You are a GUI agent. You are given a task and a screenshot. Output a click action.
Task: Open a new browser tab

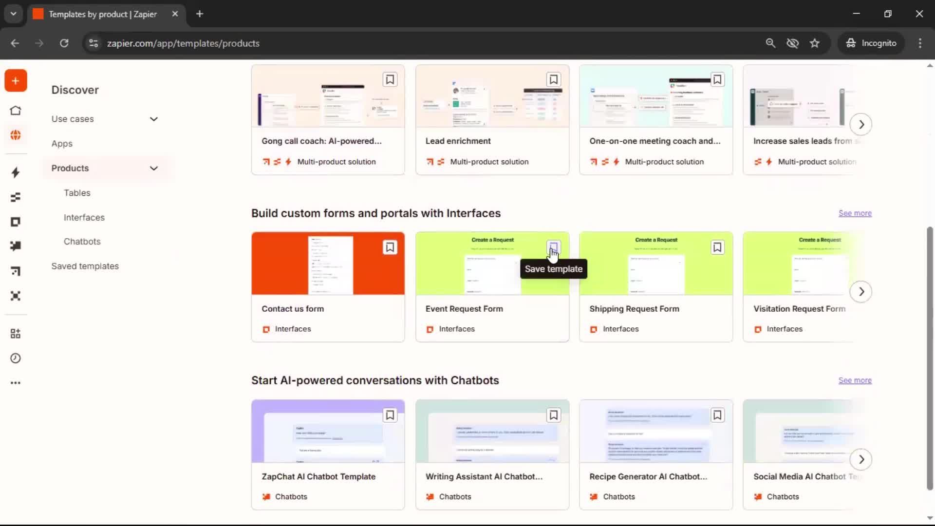click(200, 14)
